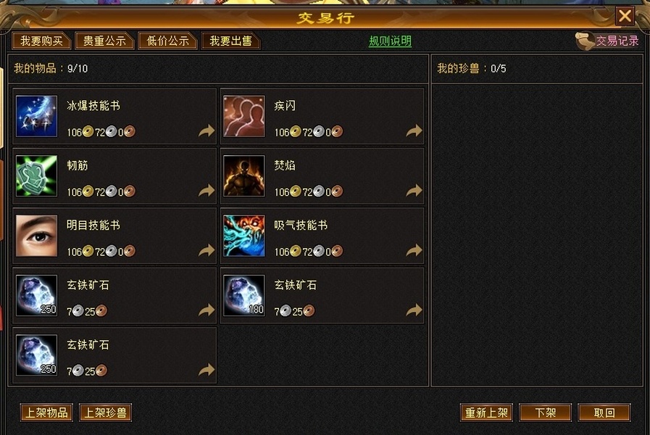Open the 规则说明 link

(390, 41)
